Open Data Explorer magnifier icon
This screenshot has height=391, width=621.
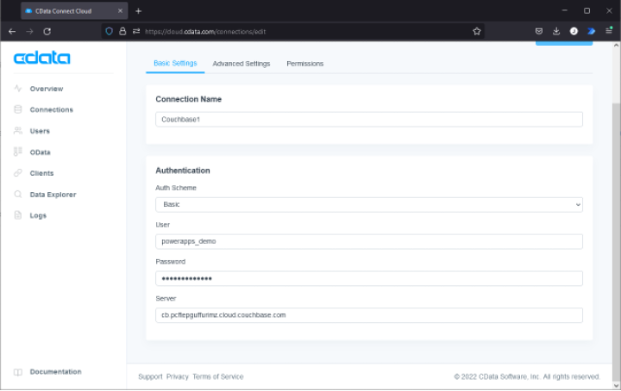tap(18, 194)
